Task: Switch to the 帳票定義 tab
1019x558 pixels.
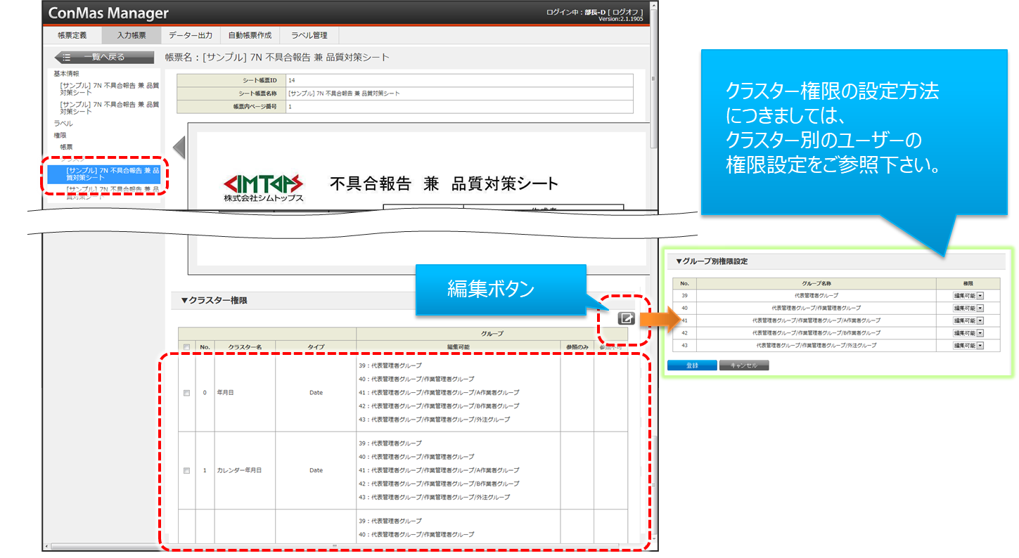Action: click(x=72, y=35)
